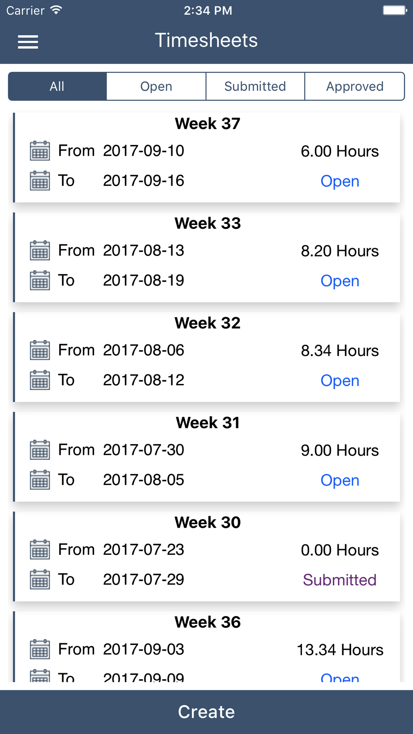Tap Week 33 From date calendar icon

point(40,250)
